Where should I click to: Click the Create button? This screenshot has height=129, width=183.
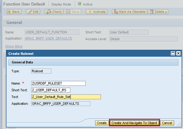click(x=102, y=123)
